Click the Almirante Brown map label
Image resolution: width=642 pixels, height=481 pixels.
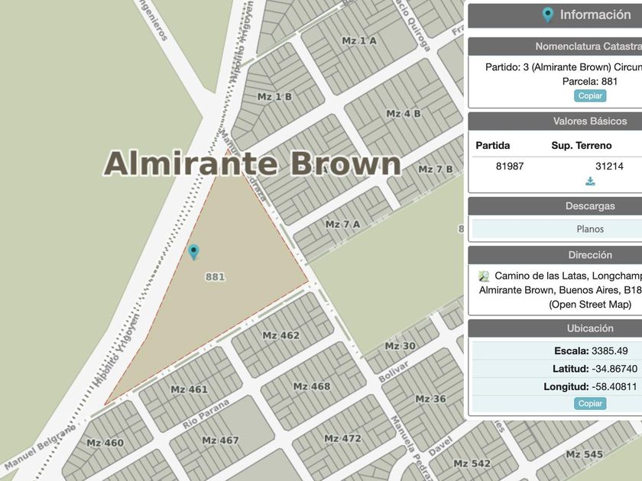[x=252, y=163]
